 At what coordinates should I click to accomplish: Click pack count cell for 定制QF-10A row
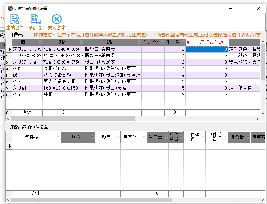[x=207, y=62]
